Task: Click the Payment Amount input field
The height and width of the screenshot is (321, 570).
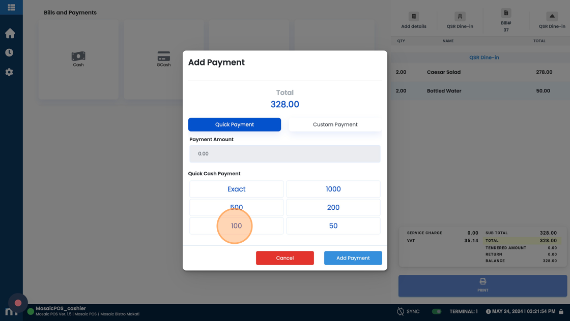Action: (x=284, y=153)
